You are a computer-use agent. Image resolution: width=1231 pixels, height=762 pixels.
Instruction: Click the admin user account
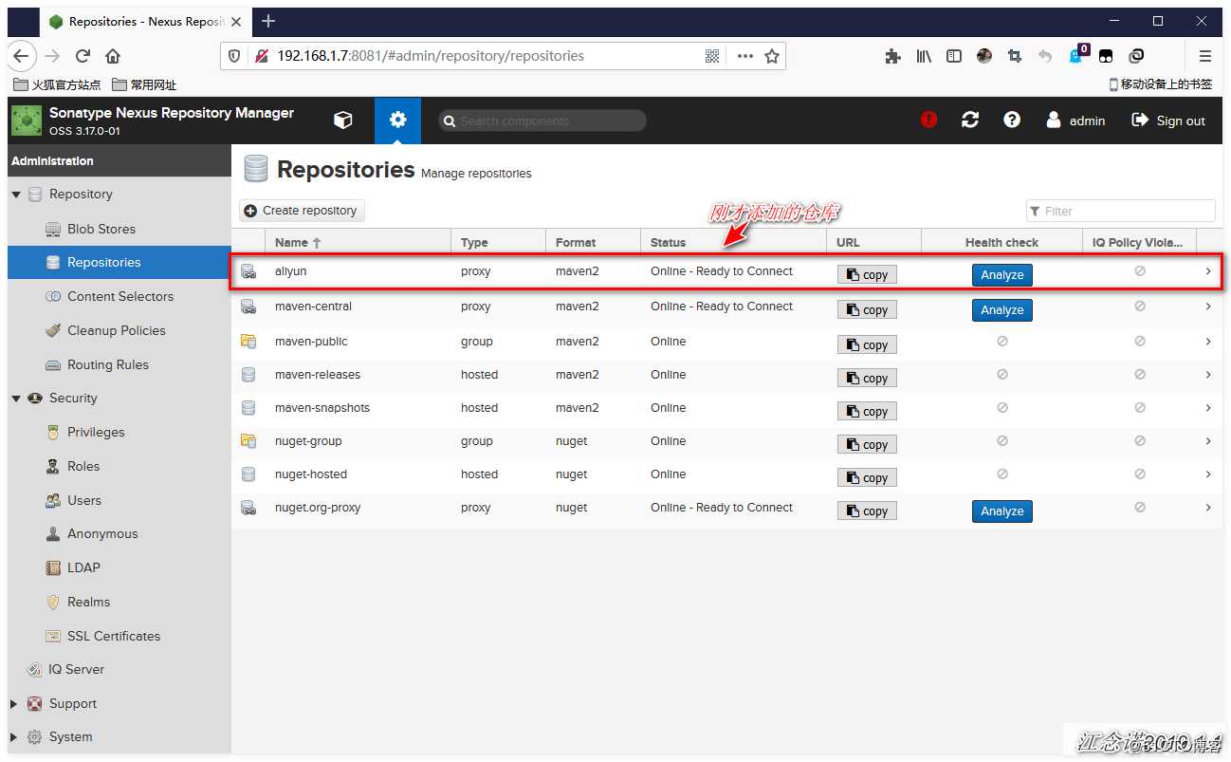(x=1075, y=121)
